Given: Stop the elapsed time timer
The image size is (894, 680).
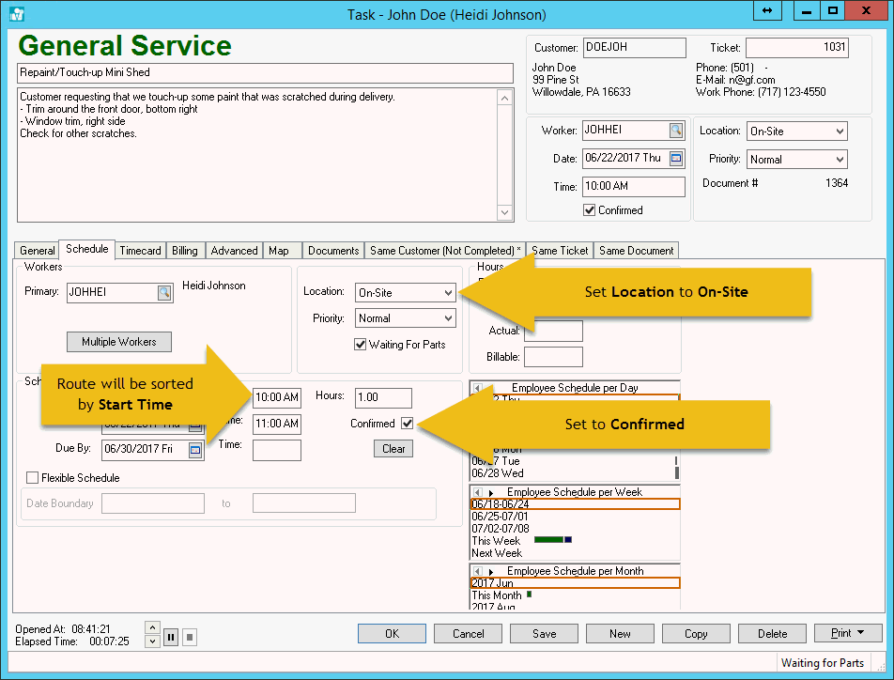Looking at the screenshot, I should pos(189,637).
